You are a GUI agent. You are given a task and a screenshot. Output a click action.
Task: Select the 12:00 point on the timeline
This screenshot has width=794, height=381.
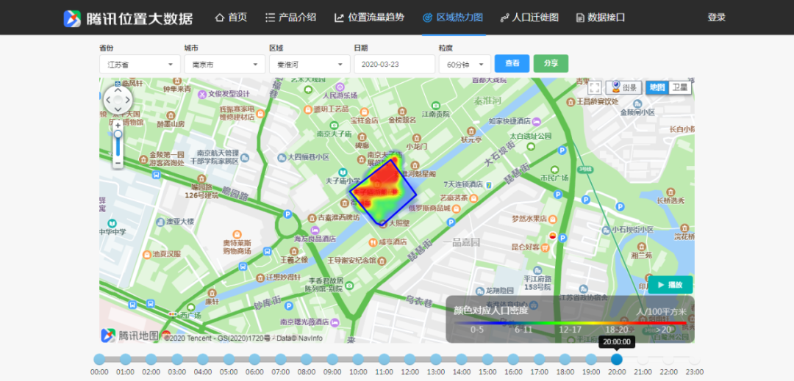(409, 359)
